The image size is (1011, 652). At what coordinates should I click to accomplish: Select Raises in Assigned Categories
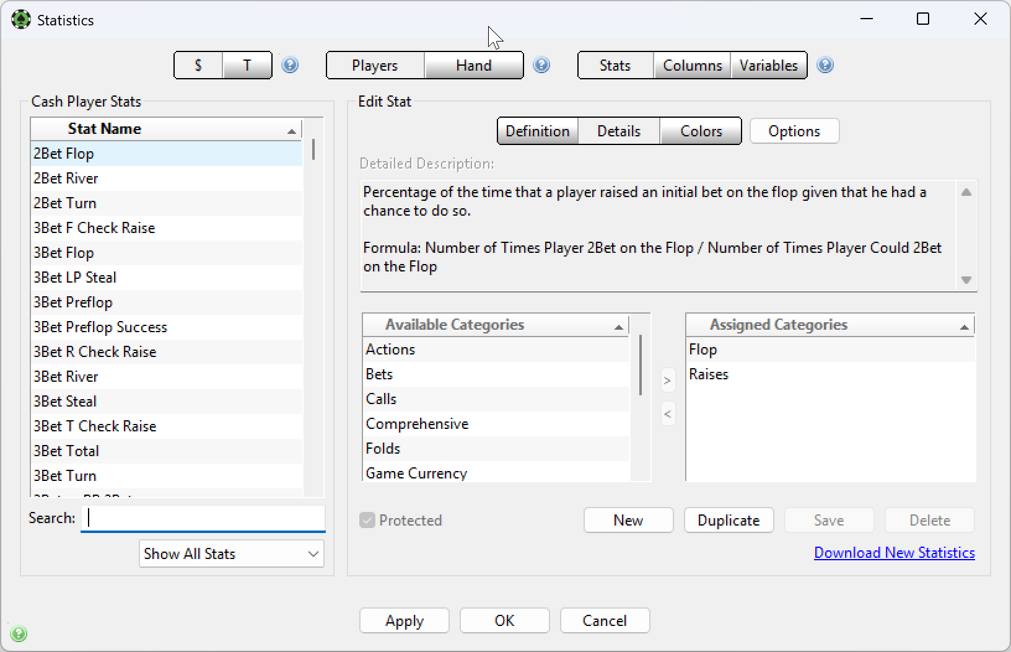pos(830,374)
